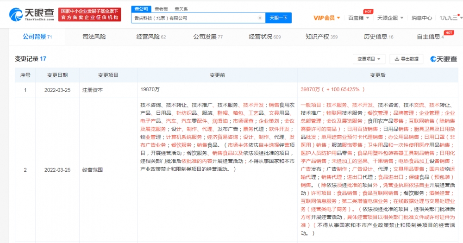The image size is (463, 243).
Task: Select the 公司发展 section tab
Action: (207, 37)
